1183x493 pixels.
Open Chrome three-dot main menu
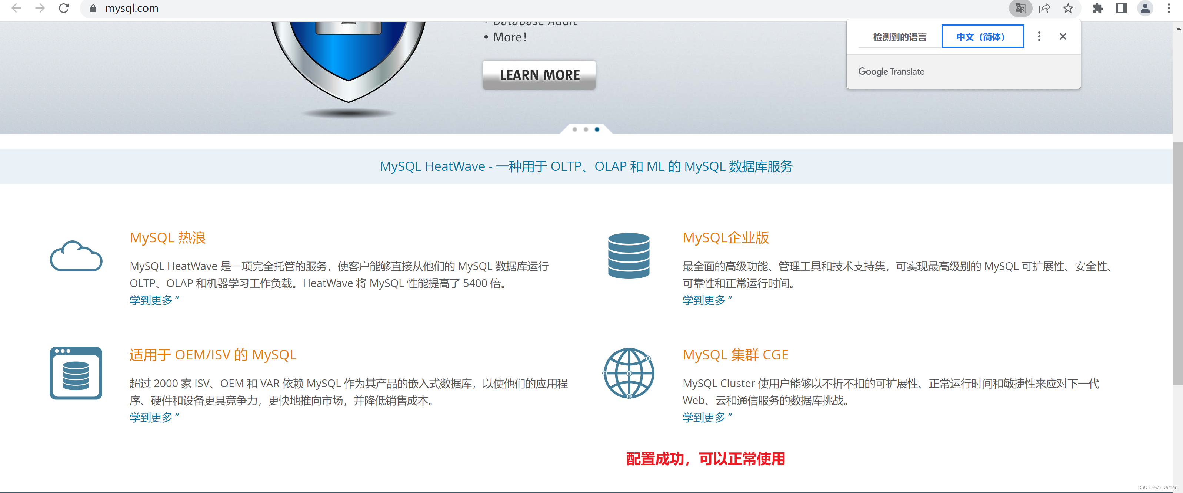pyautogui.click(x=1169, y=8)
